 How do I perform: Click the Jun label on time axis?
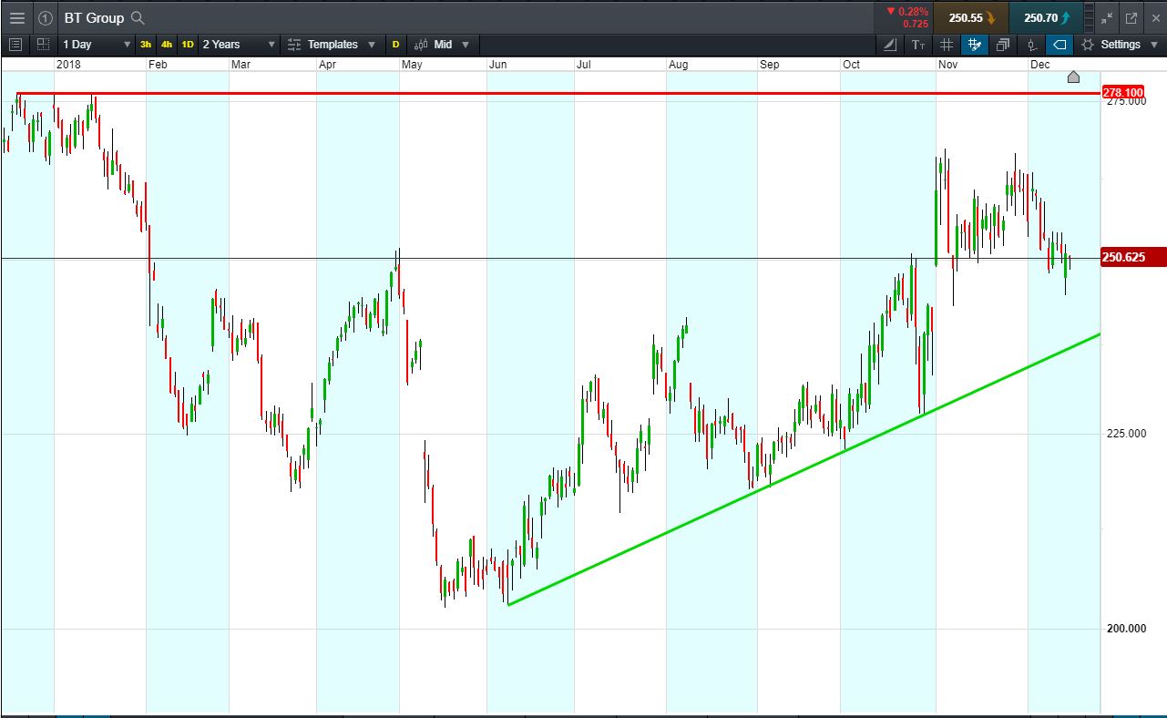[x=498, y=65]
